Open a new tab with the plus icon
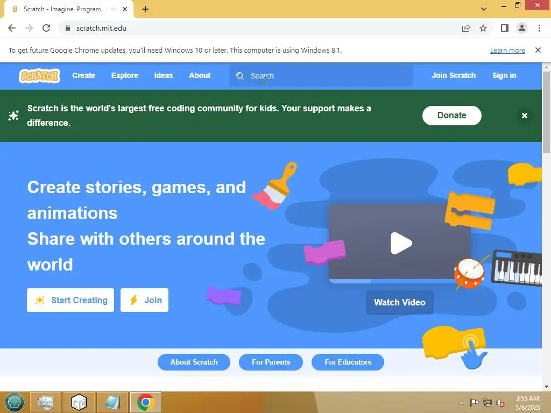Image resolution: width=551 pixels, height=413 pixels. [145, 9]
